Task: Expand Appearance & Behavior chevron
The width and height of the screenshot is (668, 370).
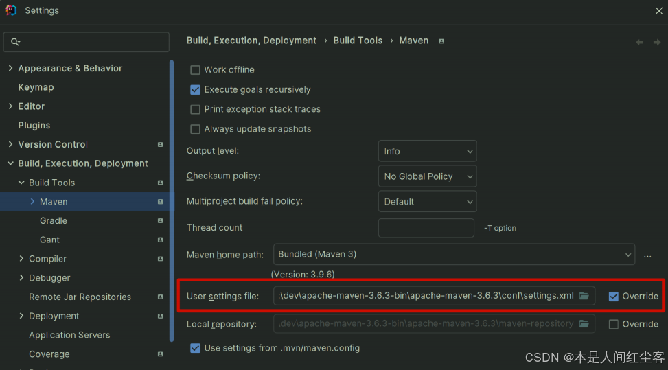Action: coord(11,68)
